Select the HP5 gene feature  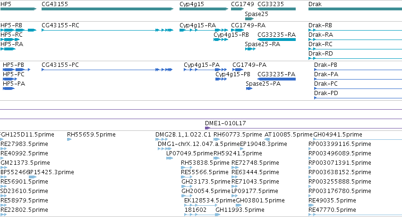click(x=18, y=9)
